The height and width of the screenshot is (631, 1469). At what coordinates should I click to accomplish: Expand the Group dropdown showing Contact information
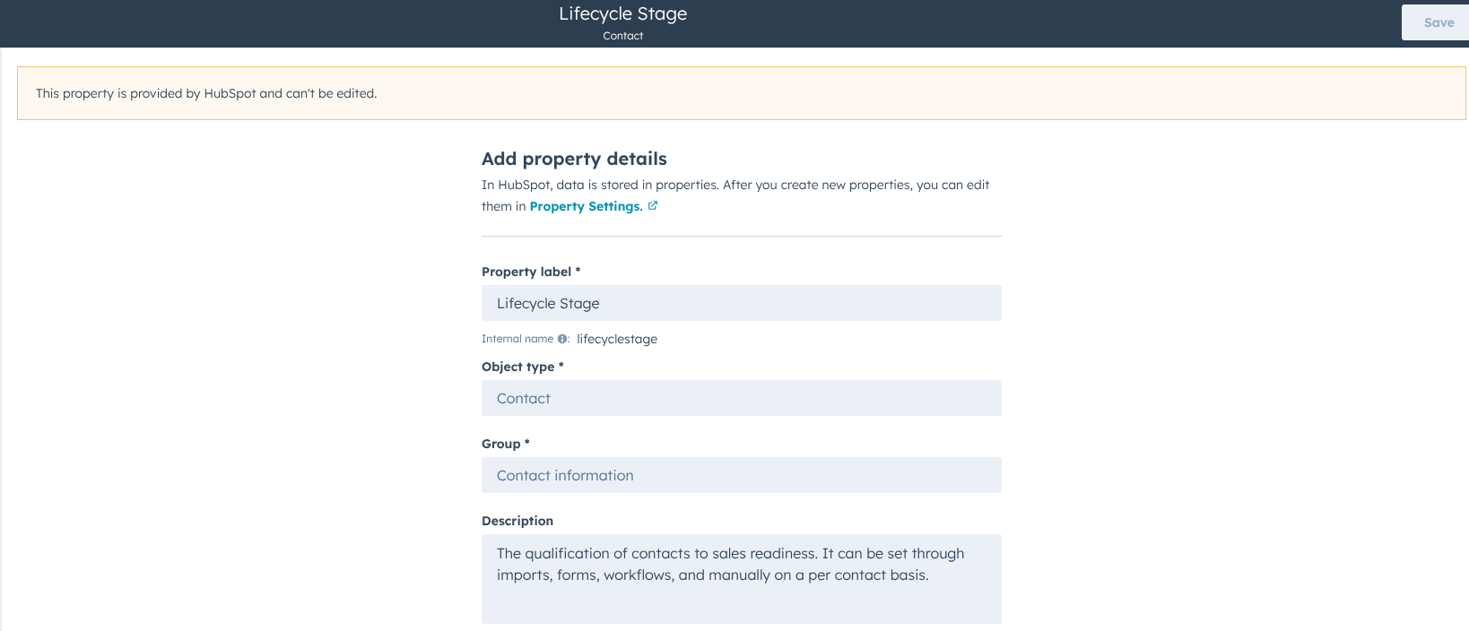741,475
